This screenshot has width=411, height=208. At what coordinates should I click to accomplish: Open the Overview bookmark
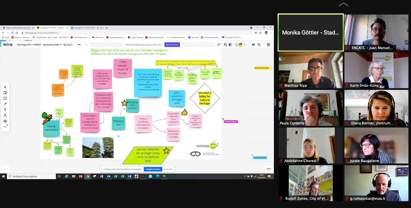pos(193,37)
